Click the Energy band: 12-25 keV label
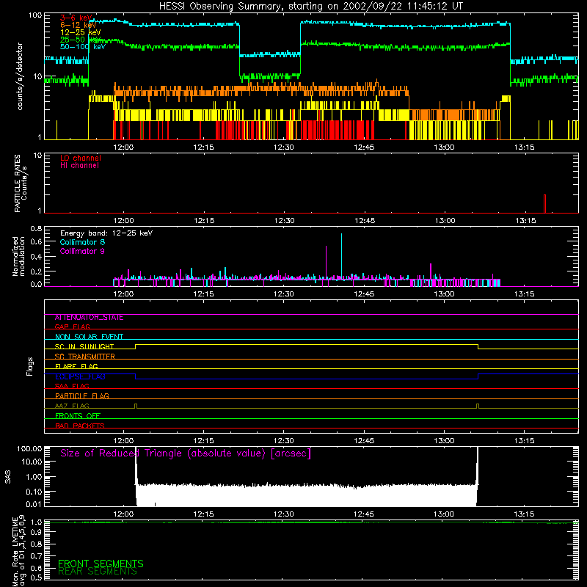This screenshot has height=587, width=587. click(106, 233)
